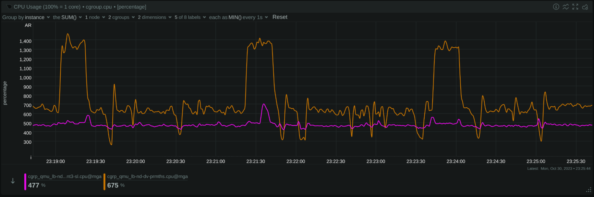Toggle the cgrp_qmu_lb-nd...nt3-sl.cpu@mga legend series
The width and height of the screenshot is (594, 197).
[64, 177]
